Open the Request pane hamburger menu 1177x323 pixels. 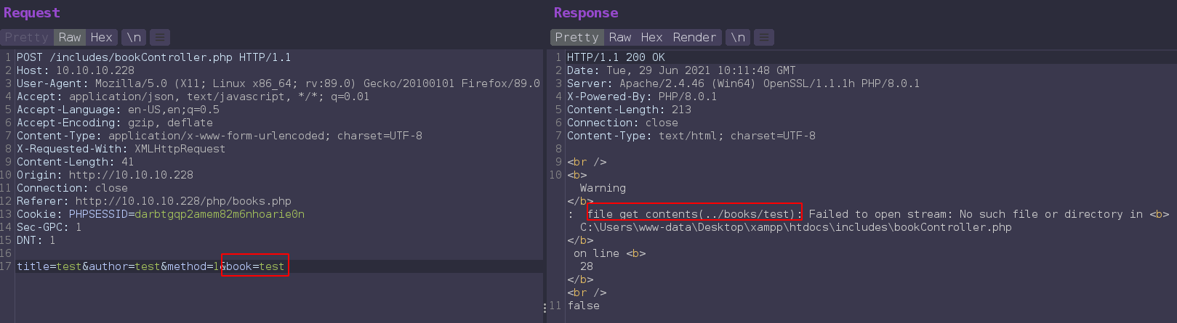tap(160, 37)
